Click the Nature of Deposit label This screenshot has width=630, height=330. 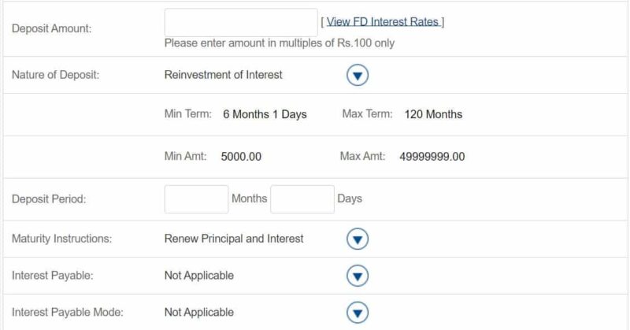click(x=55, y=75)
